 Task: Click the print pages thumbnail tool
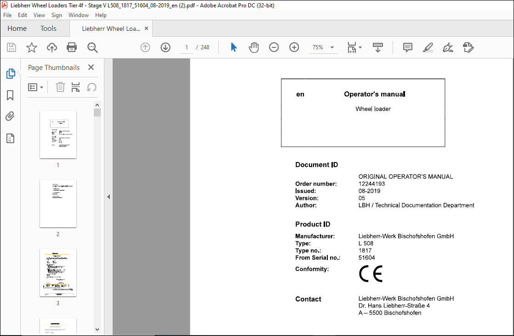[x=76, y=87]
